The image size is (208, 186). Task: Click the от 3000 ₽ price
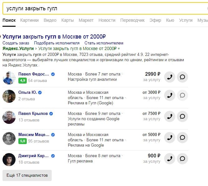(152, 92)
